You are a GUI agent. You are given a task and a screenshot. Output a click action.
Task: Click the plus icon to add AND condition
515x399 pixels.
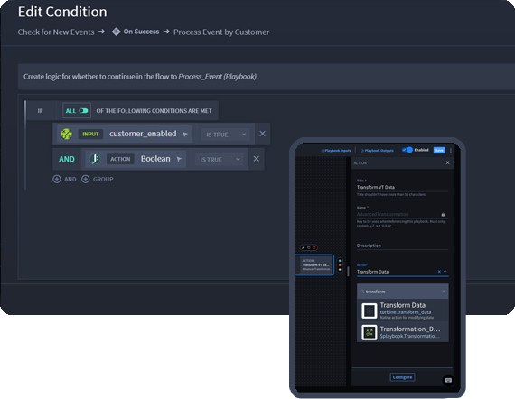point(57,179)
